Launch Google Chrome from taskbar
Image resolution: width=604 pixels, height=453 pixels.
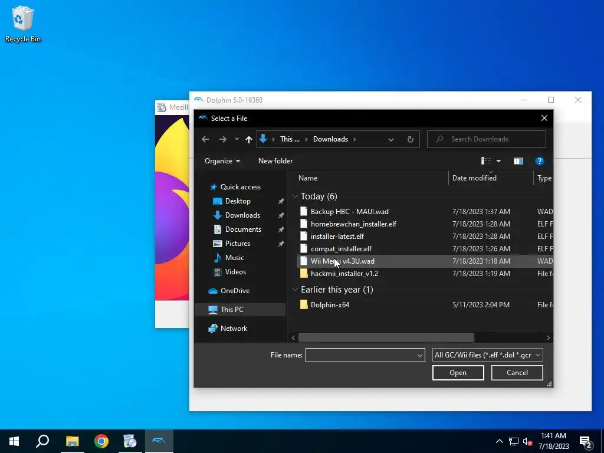tap(101, 441)
